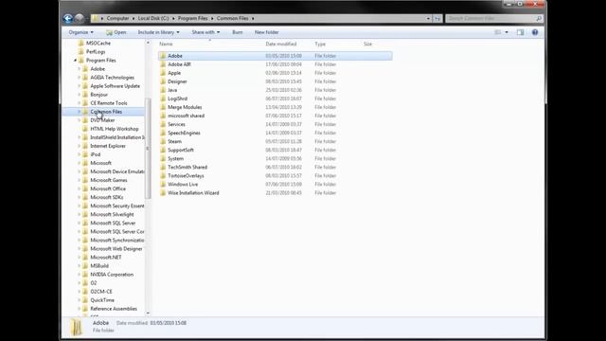Viewport: 606px width, 341px height.
Task: Toggle the preview pane icon
Action: (520, 32)
